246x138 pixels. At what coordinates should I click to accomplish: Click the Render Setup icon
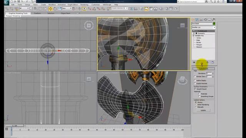(x=166, y=9)
